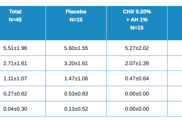Select the CHX value 5.27±2.02

pos(137,48)
